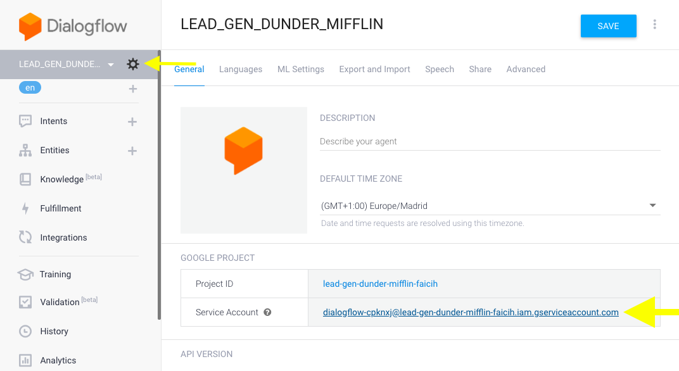This screenshot has height=371, width=679.
Task: Click the agent avatar image placeholder
Action: [244, 170]
